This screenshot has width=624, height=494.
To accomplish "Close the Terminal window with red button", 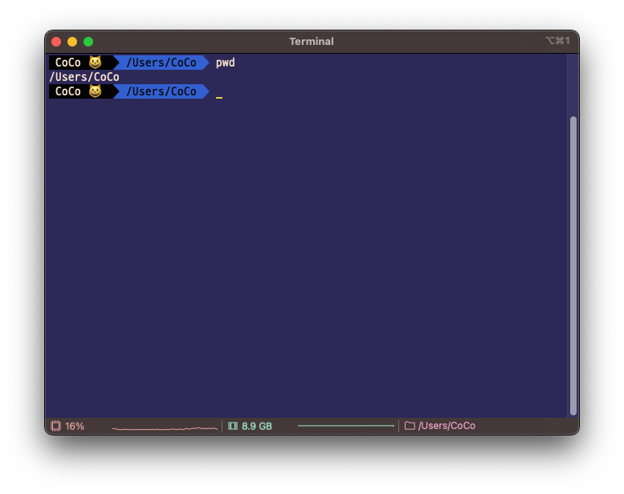I will click(x=56, y=42).
